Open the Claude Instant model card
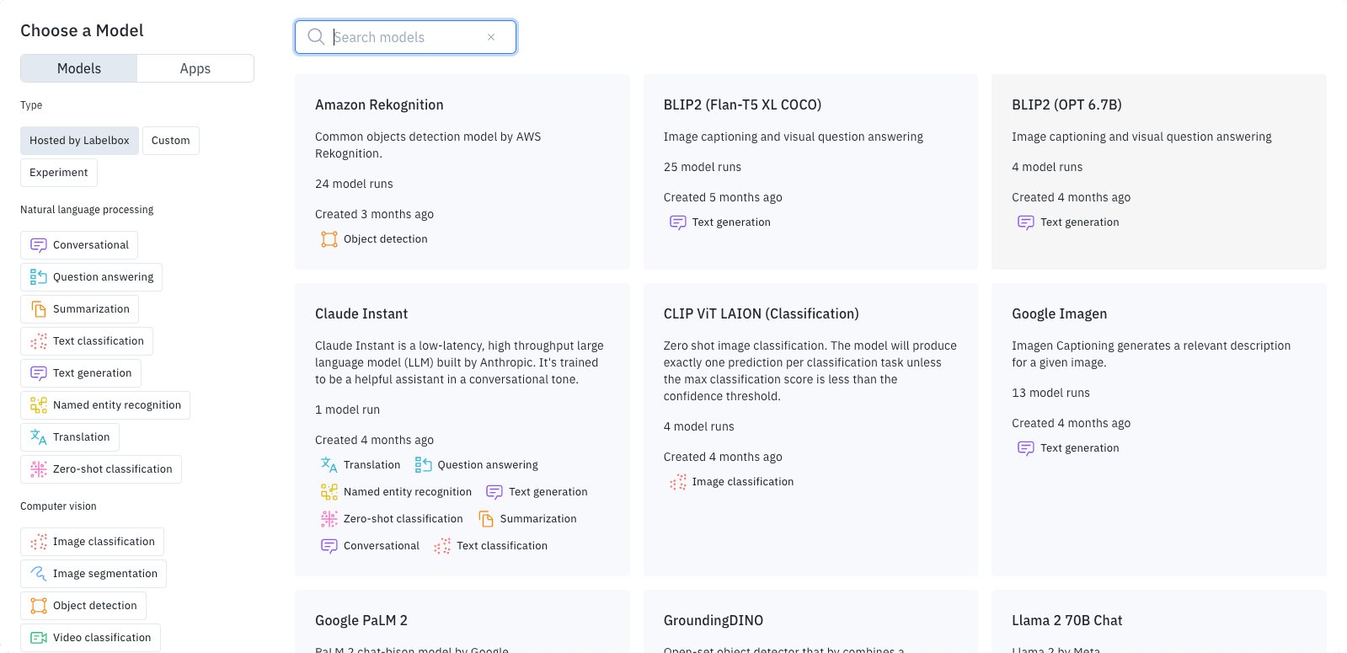 pos(462,430)
